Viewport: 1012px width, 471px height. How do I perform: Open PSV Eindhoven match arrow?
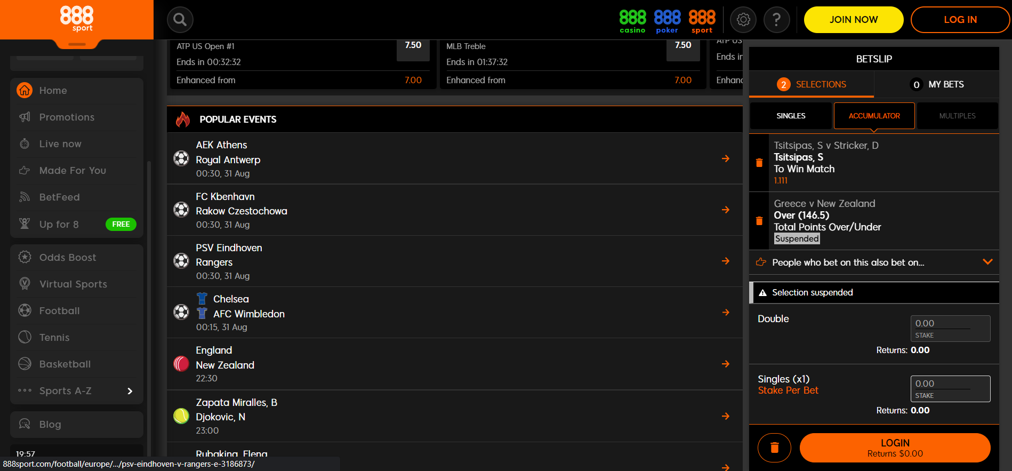pos(726,261)
